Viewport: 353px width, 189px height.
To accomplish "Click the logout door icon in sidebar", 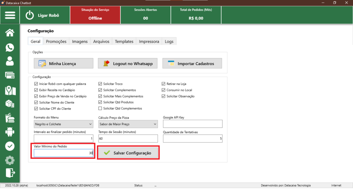I will point(10,172).
